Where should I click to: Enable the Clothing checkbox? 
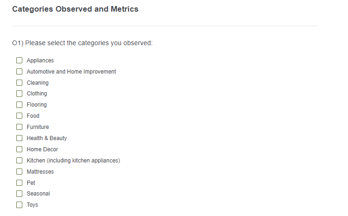20,94
